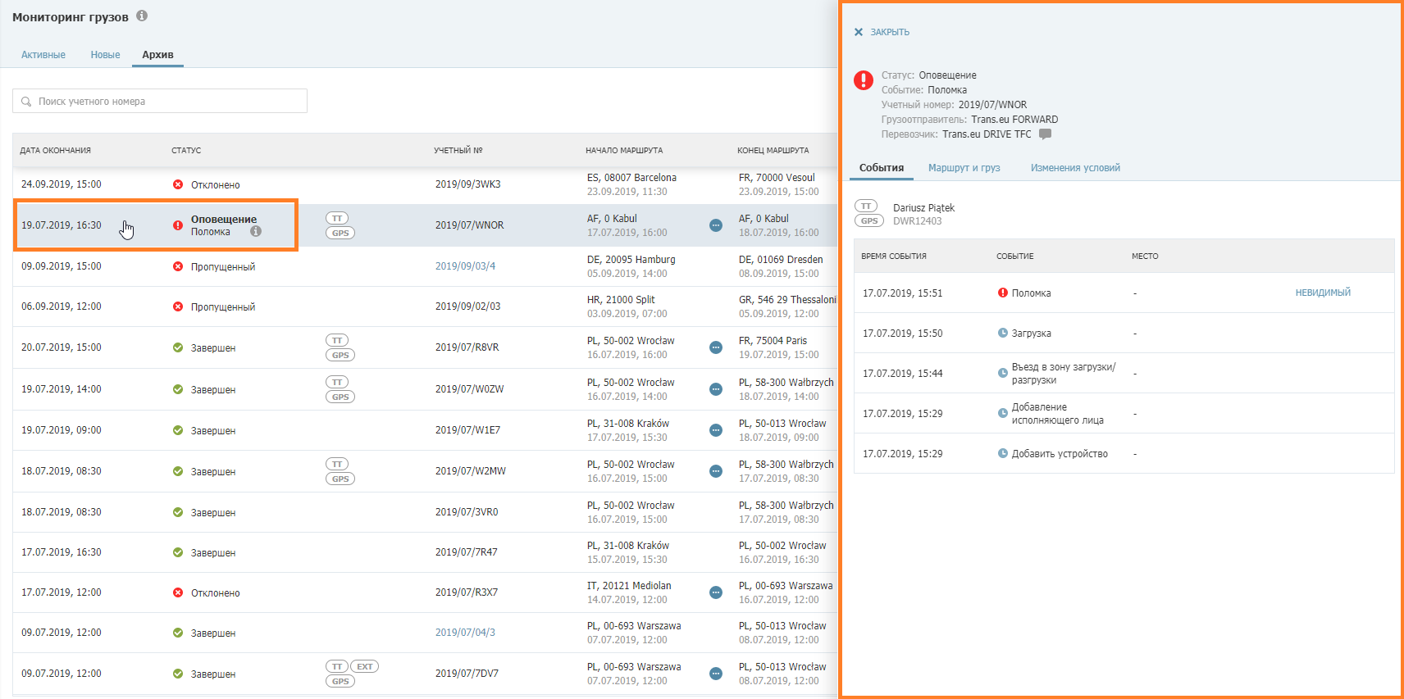The height and width of the screenshot is (699, 1404).
Task: Click the DE, 20095 Hamburg route start
Action: coord(631,260)
